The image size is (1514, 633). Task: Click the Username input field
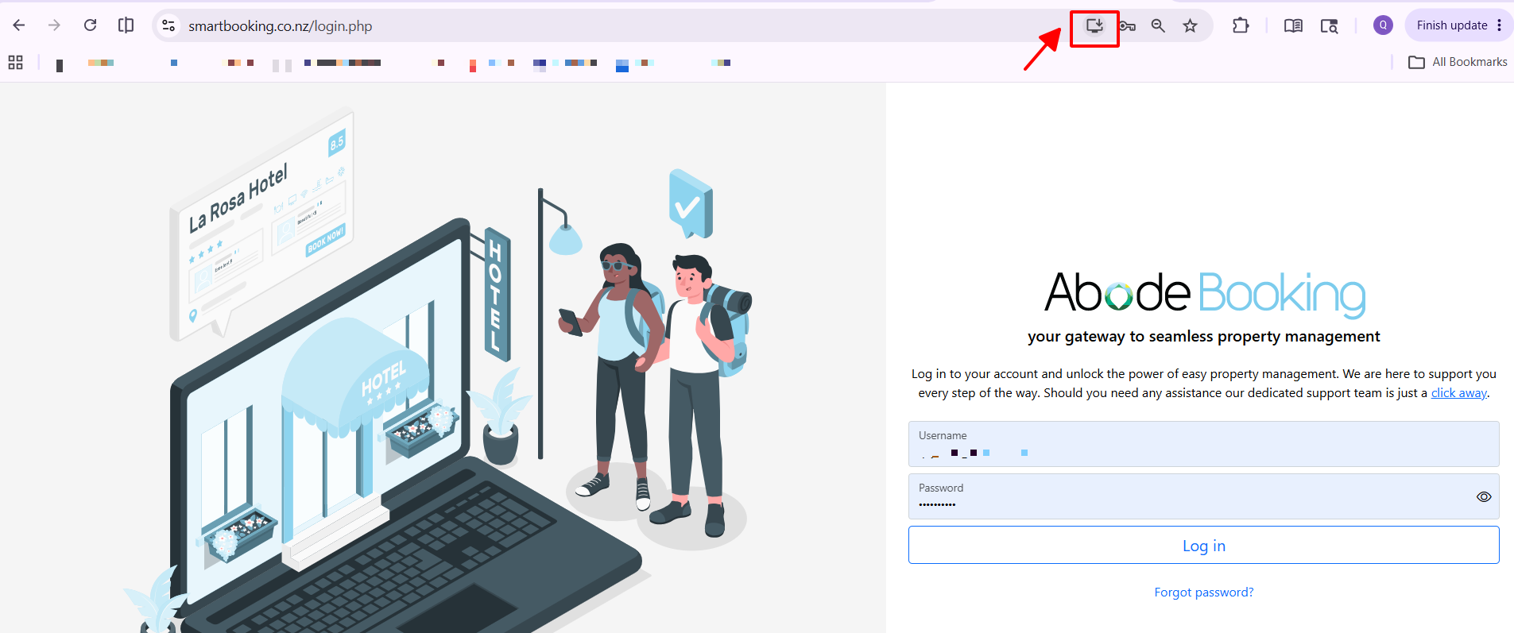tap(1203, 444)
